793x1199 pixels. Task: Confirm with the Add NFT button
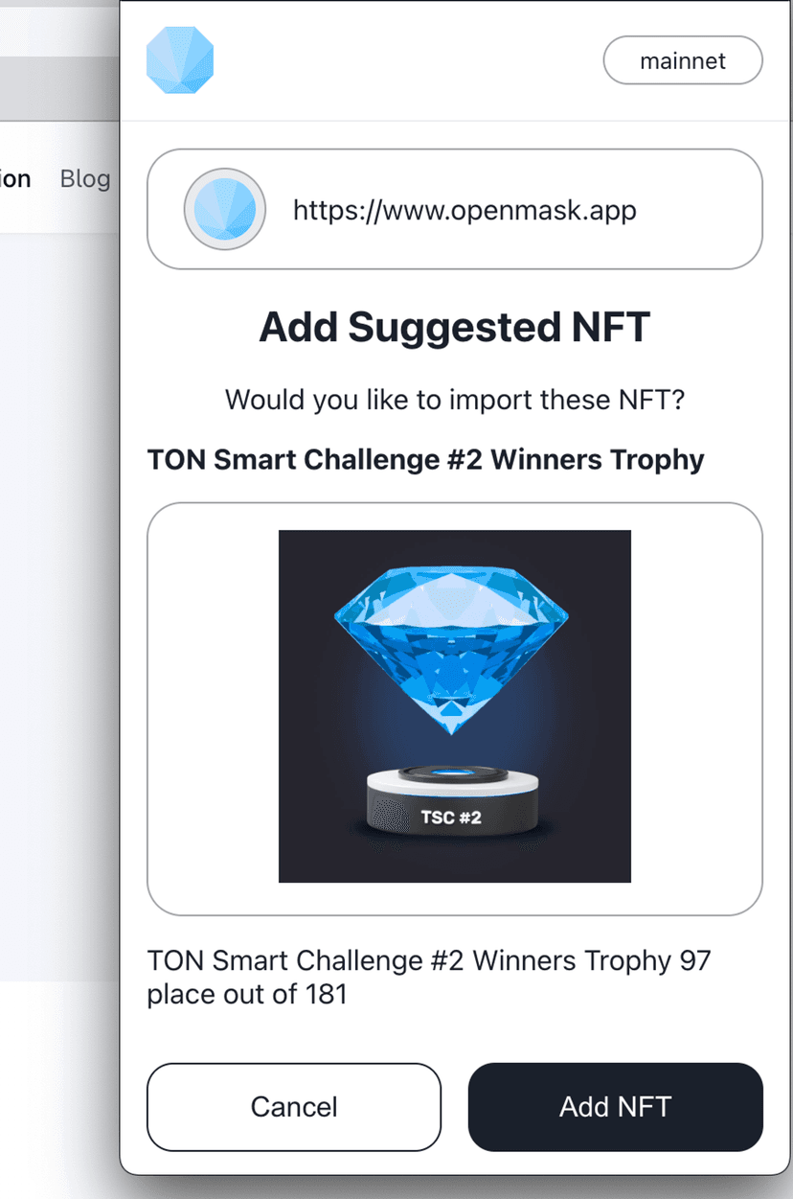(x=615, y=1107)
